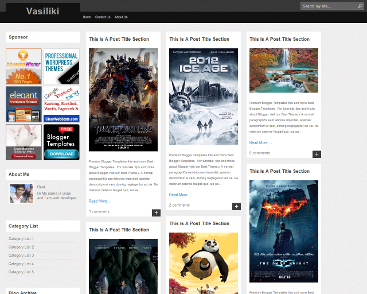Click the Vasiliki site logo
The image size is (367, 294).
[x=42, y=11]
